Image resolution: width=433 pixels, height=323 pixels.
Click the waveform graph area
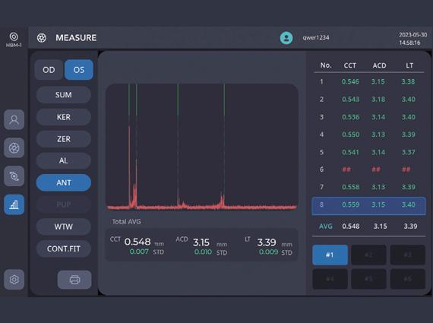[202, 147]
